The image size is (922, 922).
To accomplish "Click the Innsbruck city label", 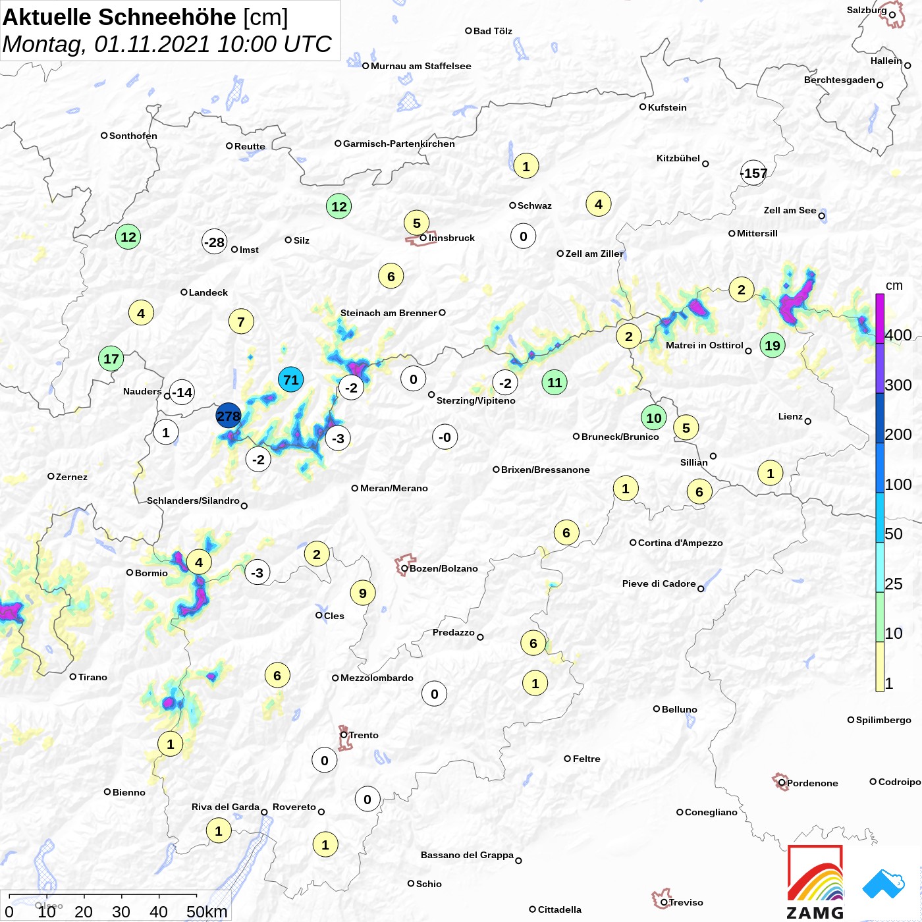I will coord(452,238).
